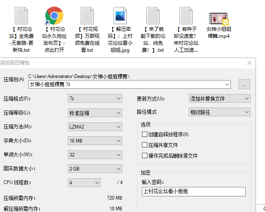Click the 万部视频免费在线看.txt file icon

(x=87, y=16)
